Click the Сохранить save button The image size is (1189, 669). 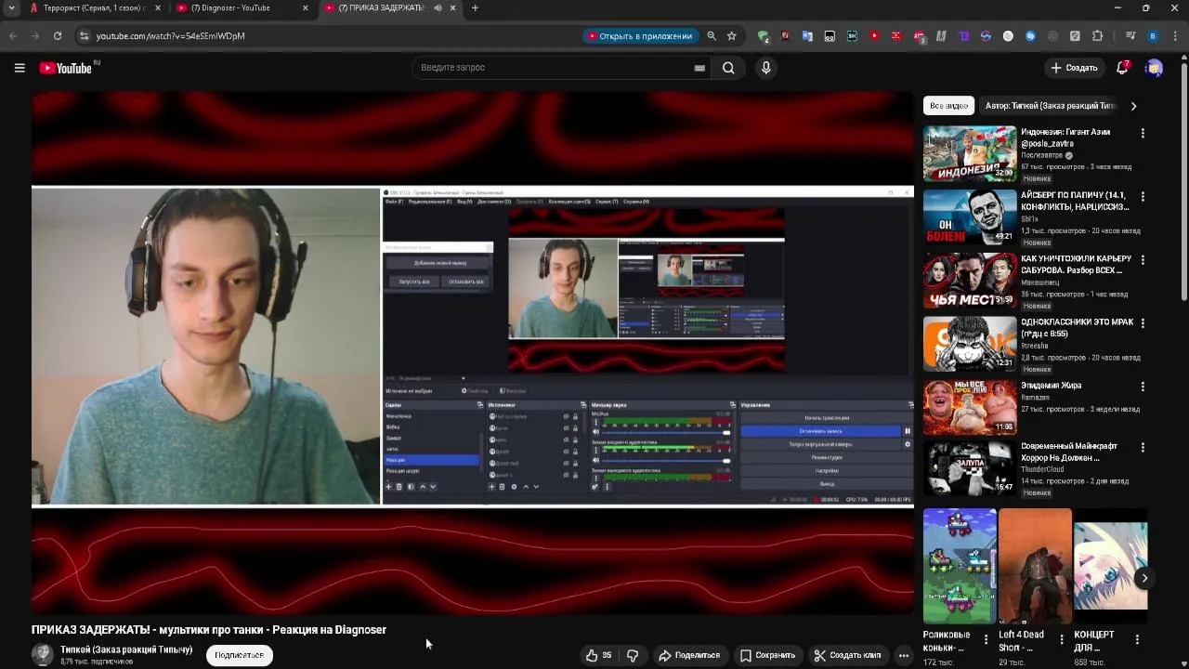pos(767,655)
